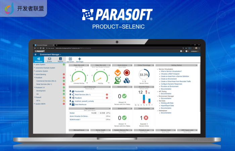Screen dimensions: 235x151
Task: Open 'Virtualize a REST Endpoint' link
Action: pyautogui.click(x=172, y=74)
